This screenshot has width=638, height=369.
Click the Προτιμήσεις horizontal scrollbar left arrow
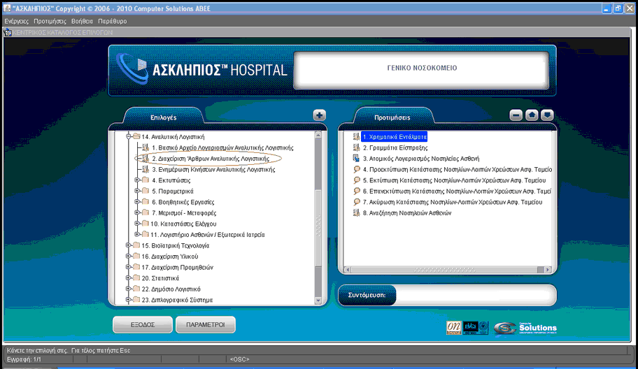click(347, 270)
